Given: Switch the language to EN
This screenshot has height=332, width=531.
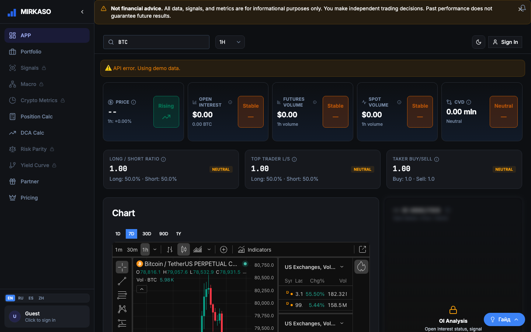Looking at the screenshot, I should pos(10,298).
